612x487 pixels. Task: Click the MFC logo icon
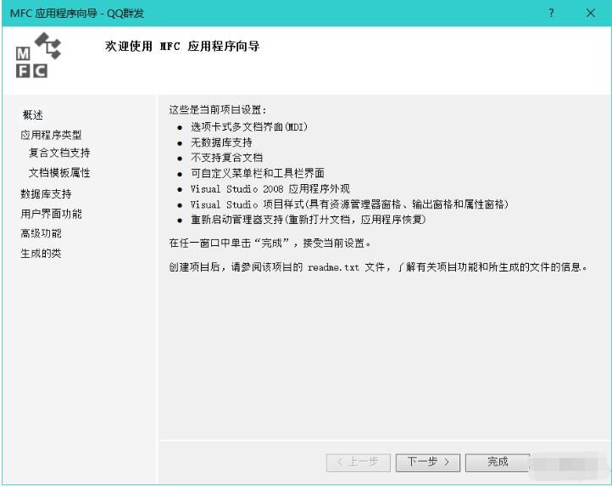click(x=38, y=55)
